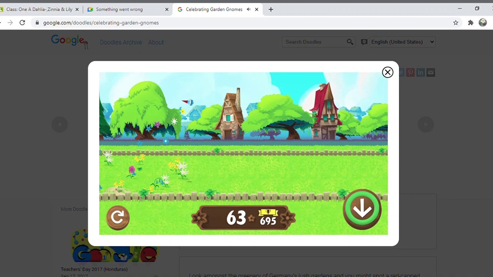493x277 pixels.
Task: Click the address bar URL
Action: click(101, 23)
